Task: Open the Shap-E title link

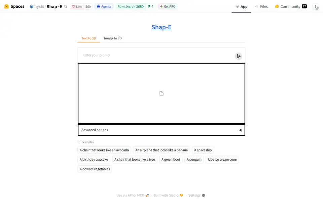Action: pos(161,27)
